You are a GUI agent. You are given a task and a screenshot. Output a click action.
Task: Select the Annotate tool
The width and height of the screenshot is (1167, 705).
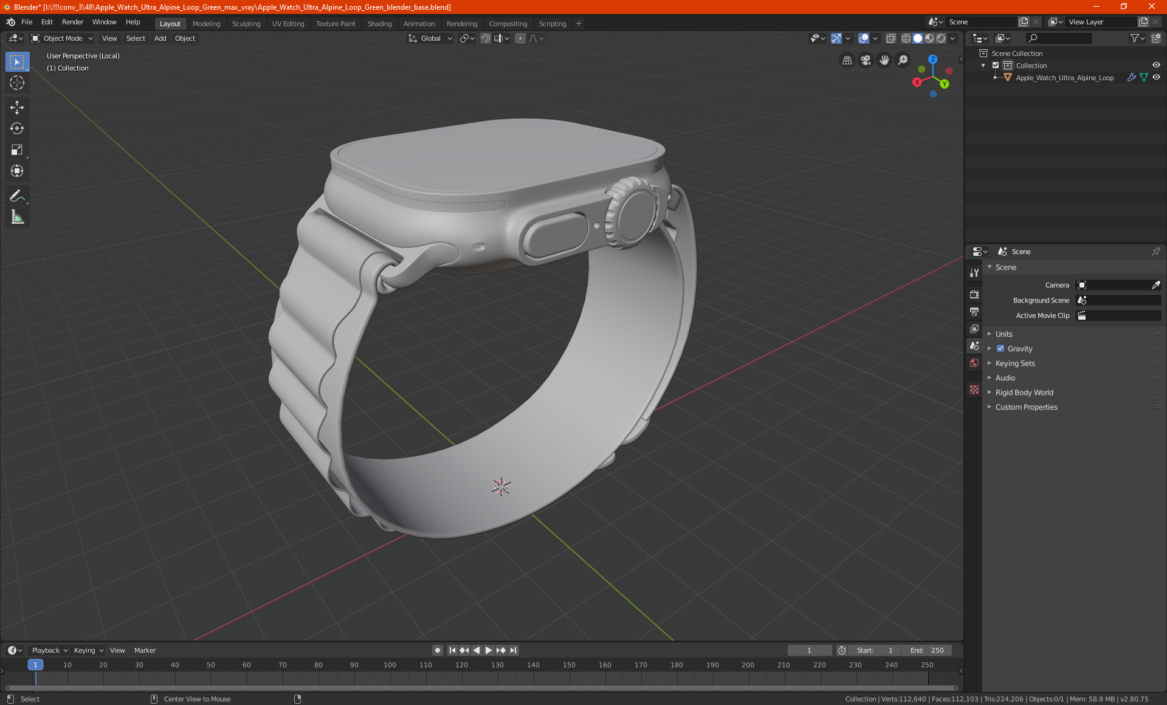(x=17, y=196)
